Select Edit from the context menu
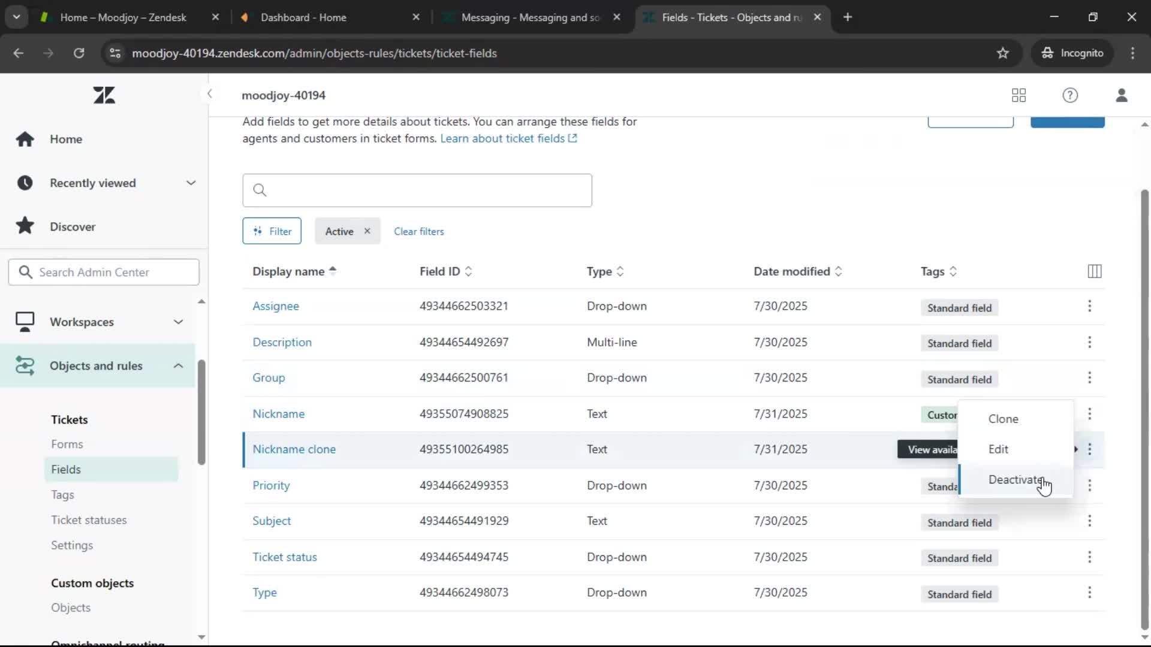Screen dimensions: 1151x647 pos(1016,449)
